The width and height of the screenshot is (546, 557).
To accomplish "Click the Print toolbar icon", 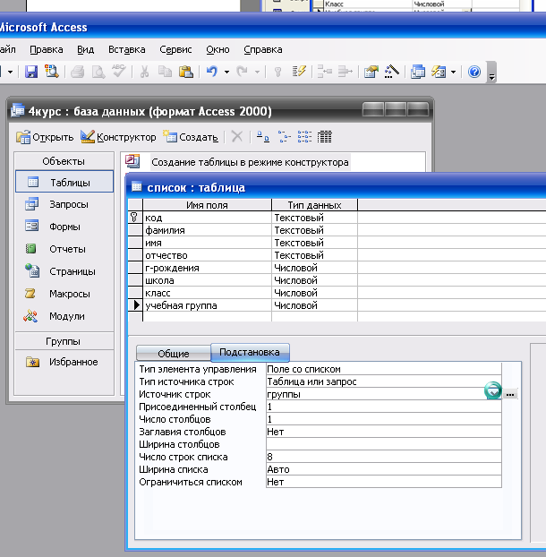I will (77, 72).
